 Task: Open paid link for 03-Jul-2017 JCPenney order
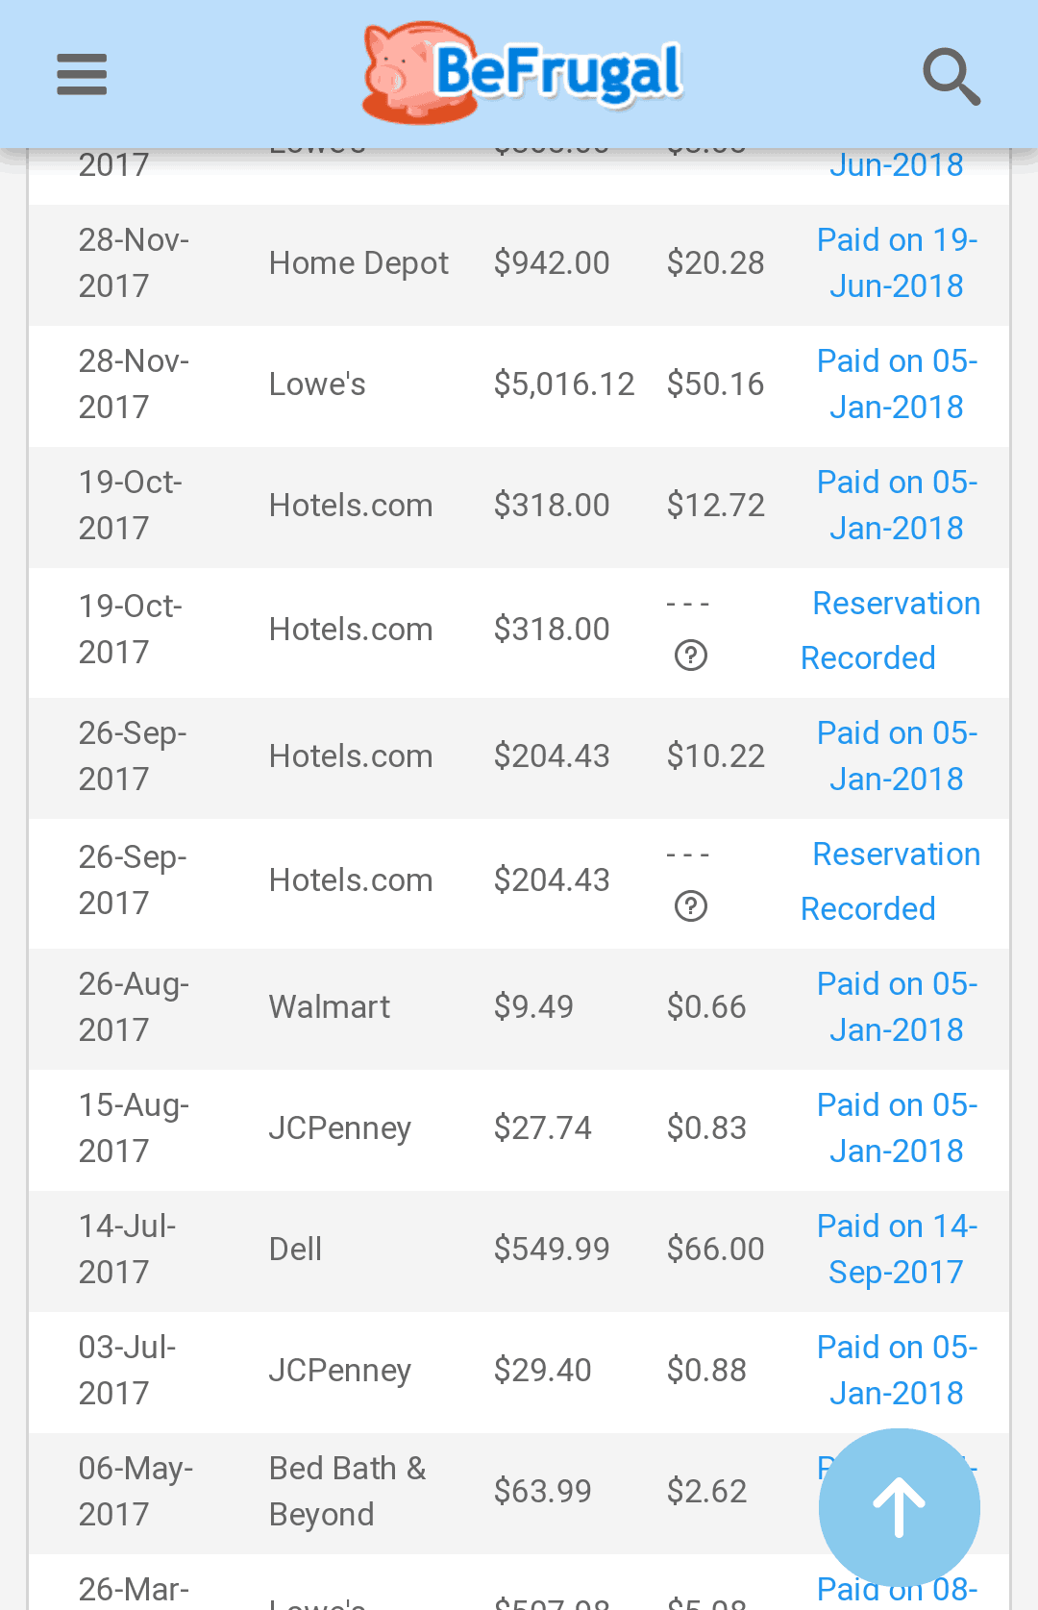tap(896, 1371)
